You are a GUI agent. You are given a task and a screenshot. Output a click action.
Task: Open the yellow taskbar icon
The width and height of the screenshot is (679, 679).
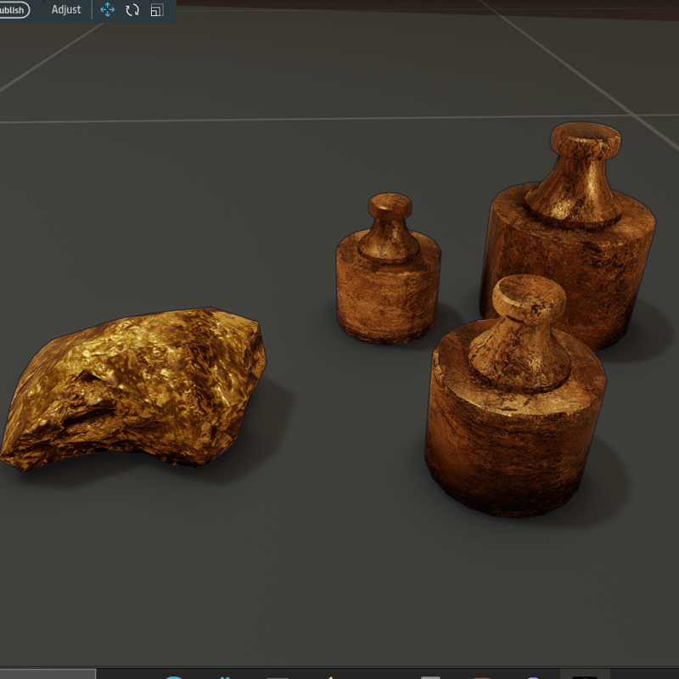coord(329,676)
